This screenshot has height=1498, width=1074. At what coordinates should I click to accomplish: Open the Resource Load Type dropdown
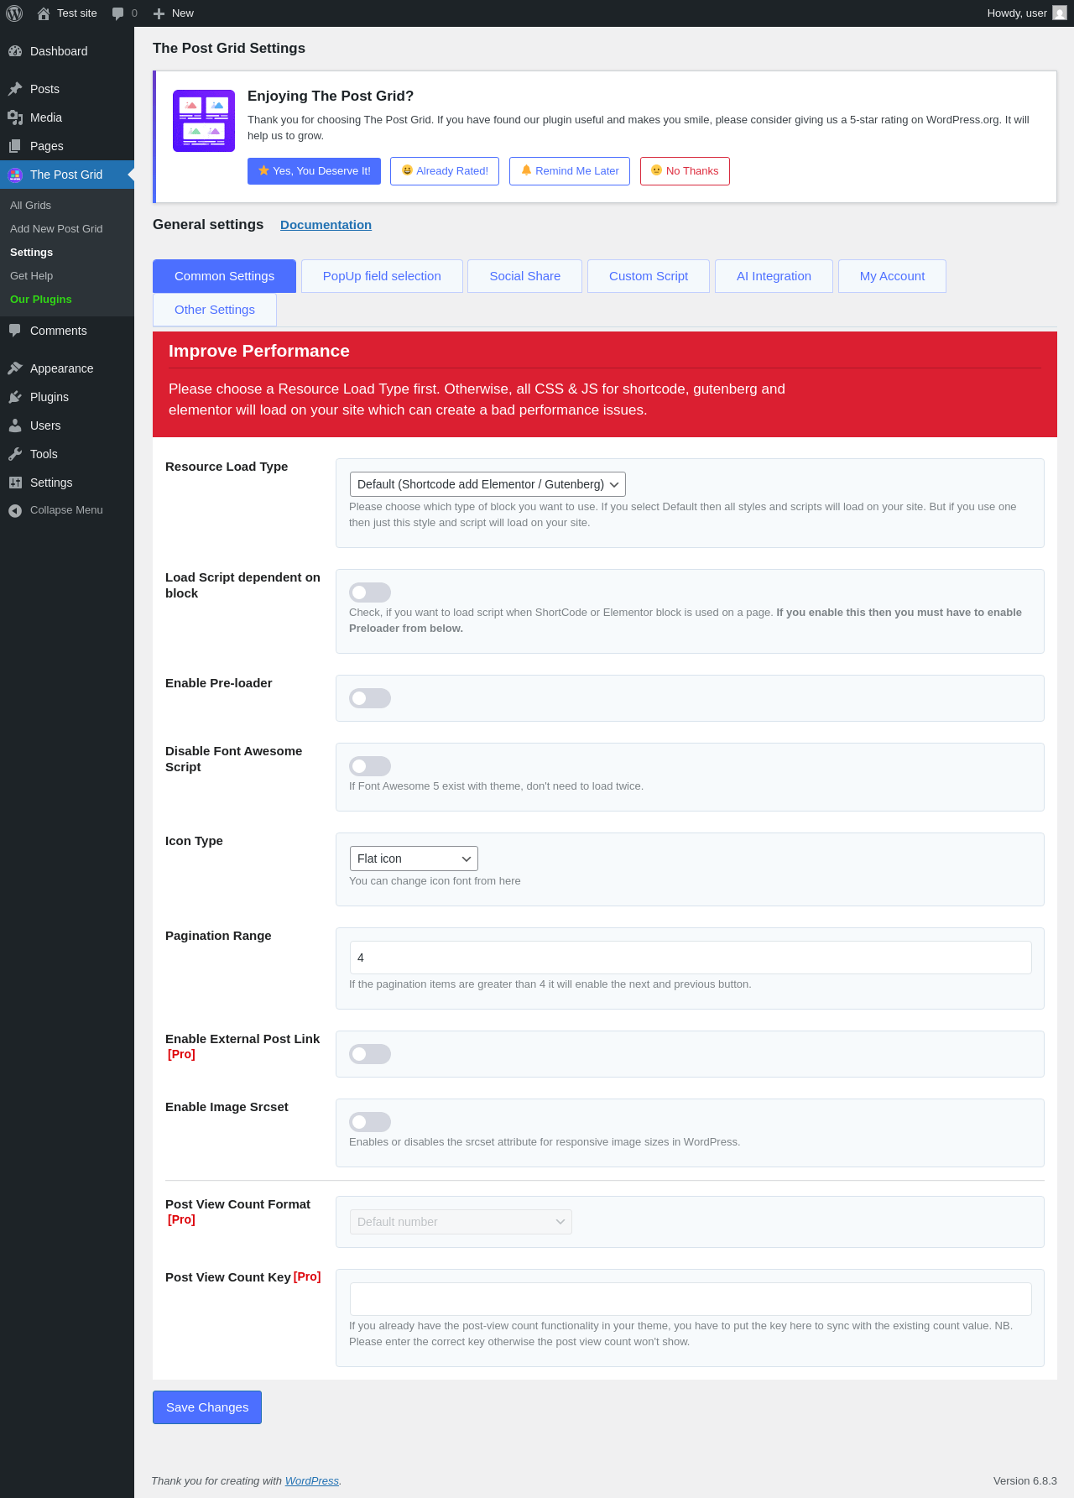click(x=487, y=484)
